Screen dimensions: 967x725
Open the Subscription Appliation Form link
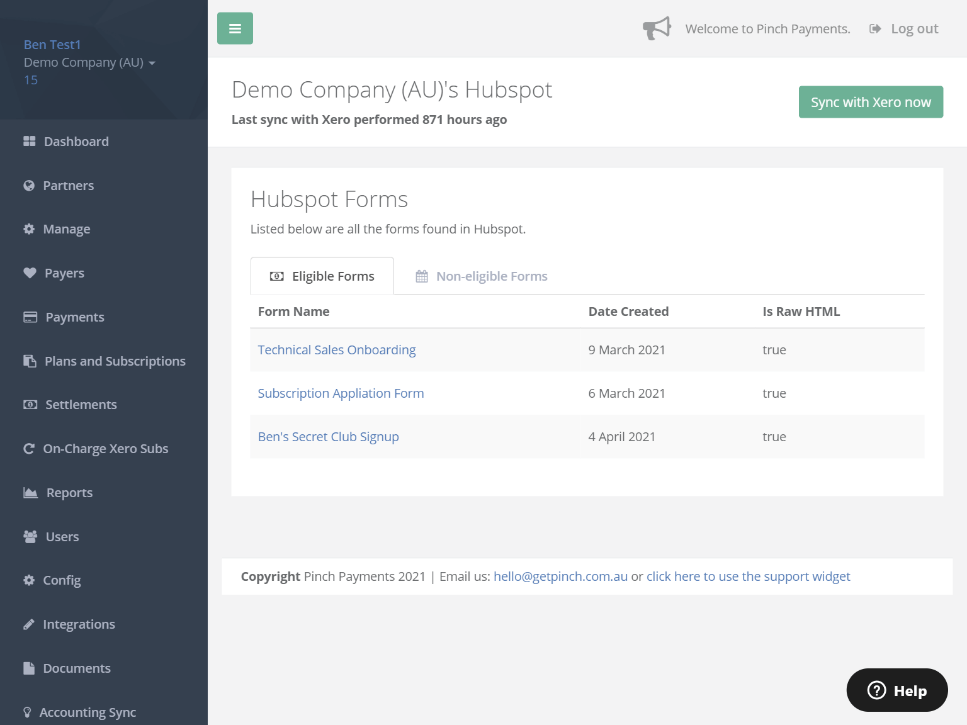[x=341, y=393]
